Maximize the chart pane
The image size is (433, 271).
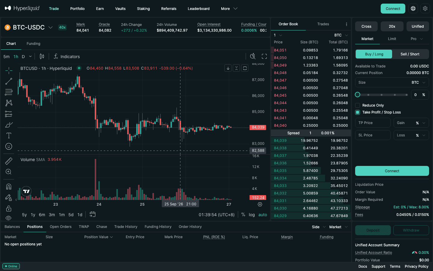point(245,68)
